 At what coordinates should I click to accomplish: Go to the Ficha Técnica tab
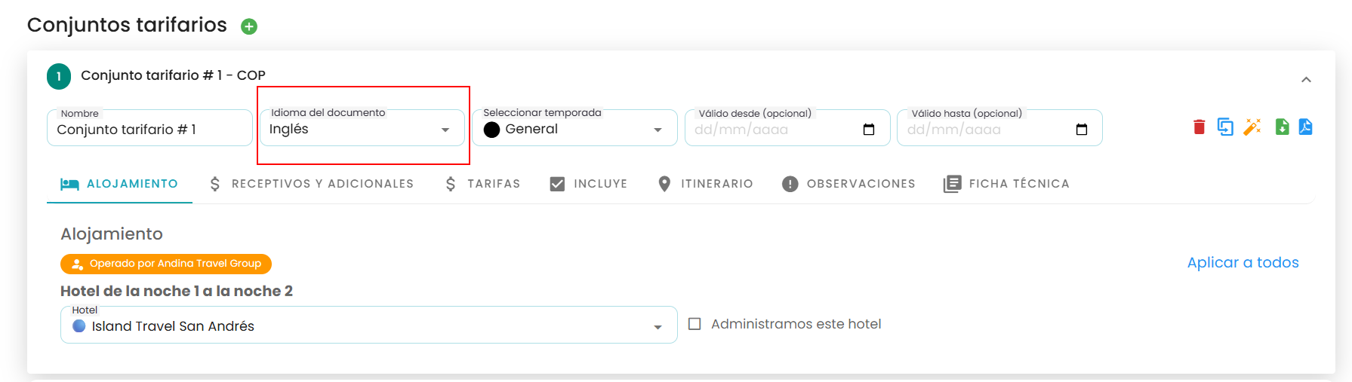(1006, 184)
